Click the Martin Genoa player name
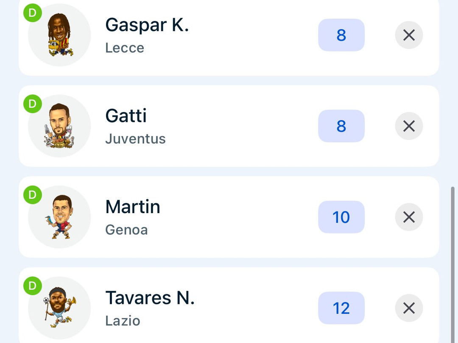The height and width of the screenshot is (343, 458). pos(133,207)
